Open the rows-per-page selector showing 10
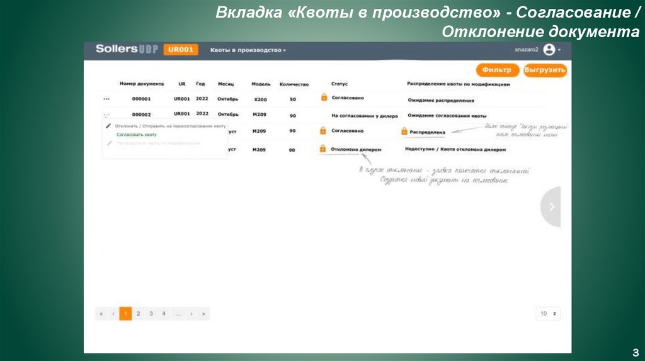The image size is (645, 361). click(548, 313)
